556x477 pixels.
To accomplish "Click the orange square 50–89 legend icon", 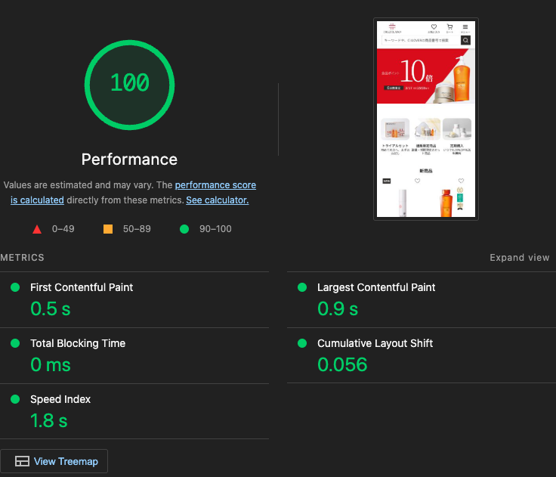I will point(108,229).
